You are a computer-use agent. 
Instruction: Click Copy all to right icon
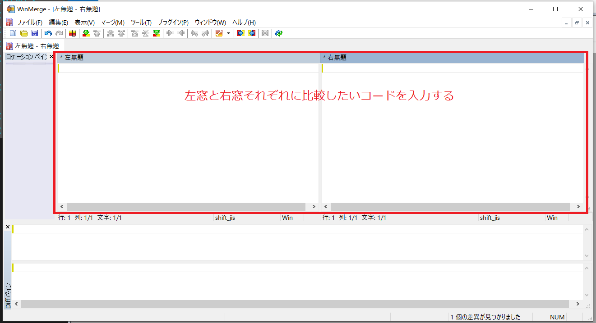(x=240, y=33)
